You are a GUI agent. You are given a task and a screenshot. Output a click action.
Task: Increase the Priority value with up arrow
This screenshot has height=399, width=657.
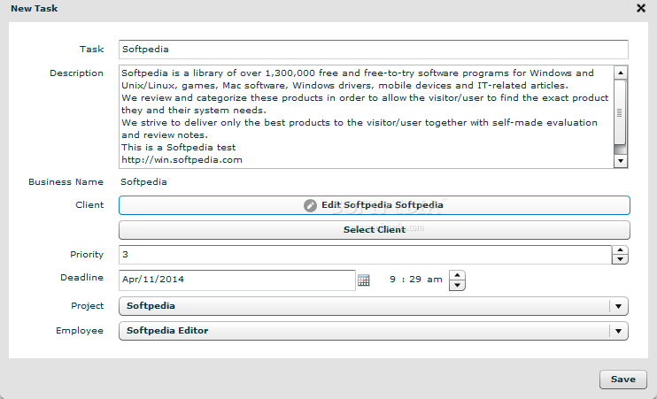click(x=620, y=250)
